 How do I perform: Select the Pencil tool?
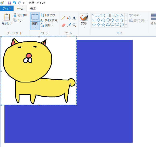63,18
